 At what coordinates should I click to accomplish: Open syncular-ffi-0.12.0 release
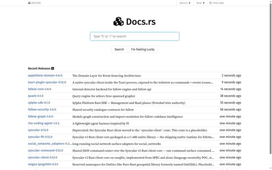click(40, 137)
